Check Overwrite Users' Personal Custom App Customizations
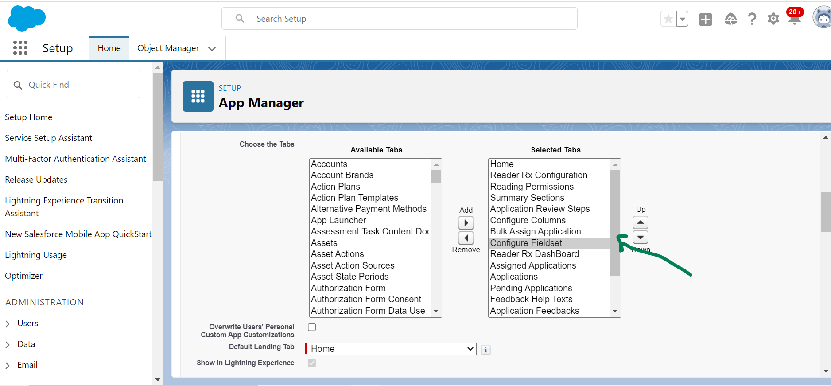 [x=312, y=327]
